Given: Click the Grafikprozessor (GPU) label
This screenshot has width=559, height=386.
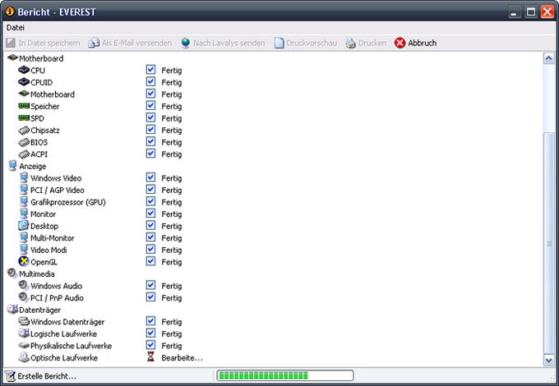Looking at the screenshot, I should point(68,202).
